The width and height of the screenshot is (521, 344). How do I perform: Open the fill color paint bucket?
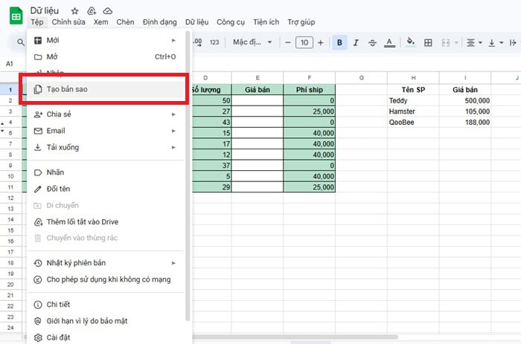click(x=410, y=43)
